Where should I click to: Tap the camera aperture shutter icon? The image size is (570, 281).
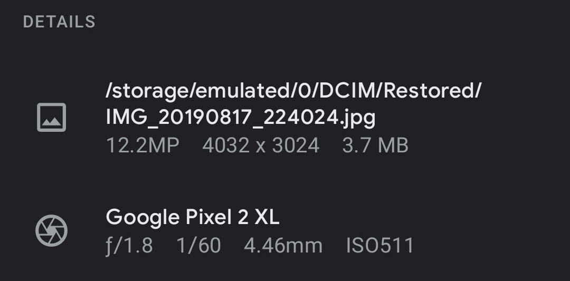51,231
